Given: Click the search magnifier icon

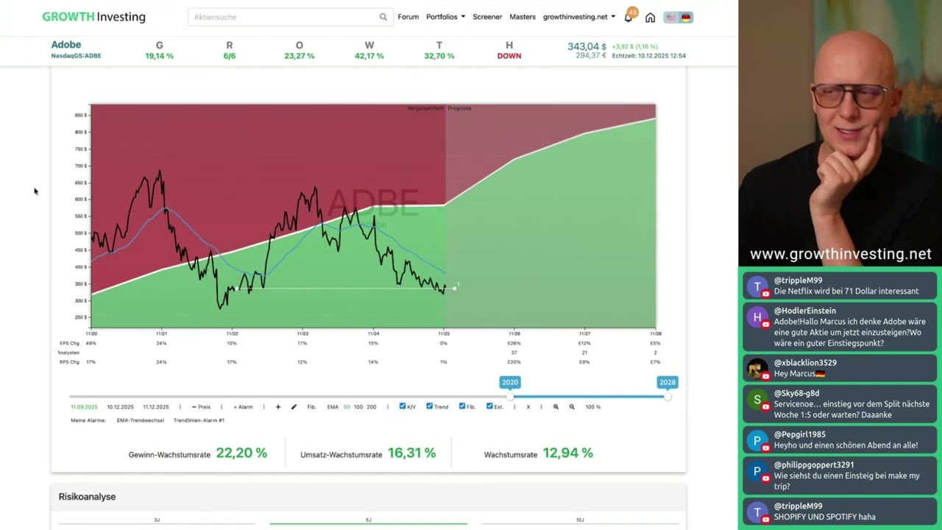Looking at the screenshot, I should tap(383, 17).
